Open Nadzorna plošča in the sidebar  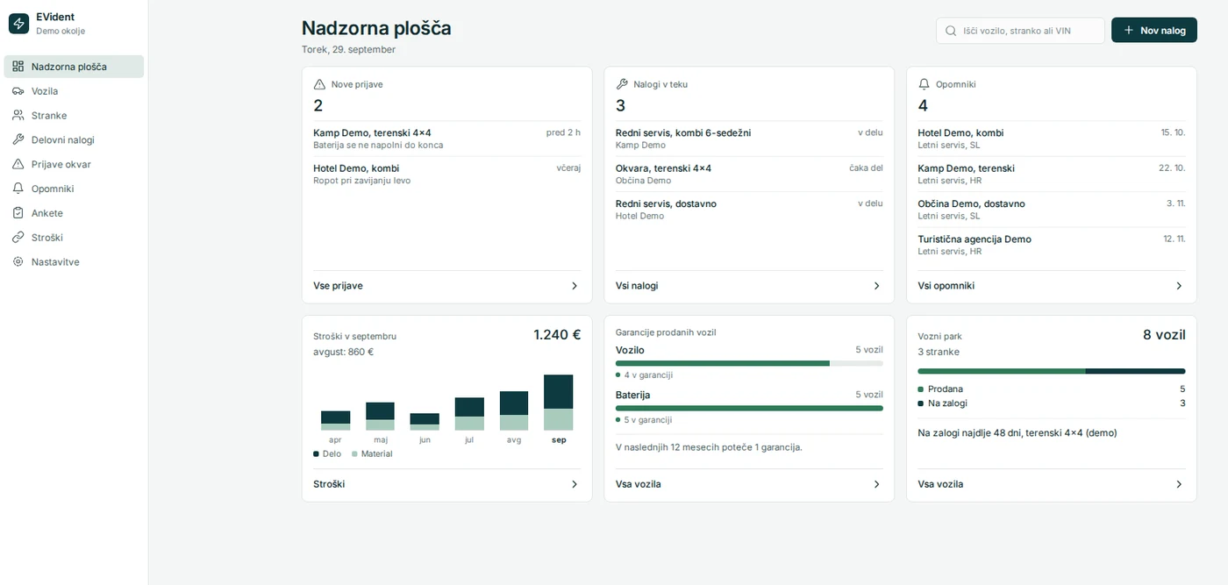74,67
